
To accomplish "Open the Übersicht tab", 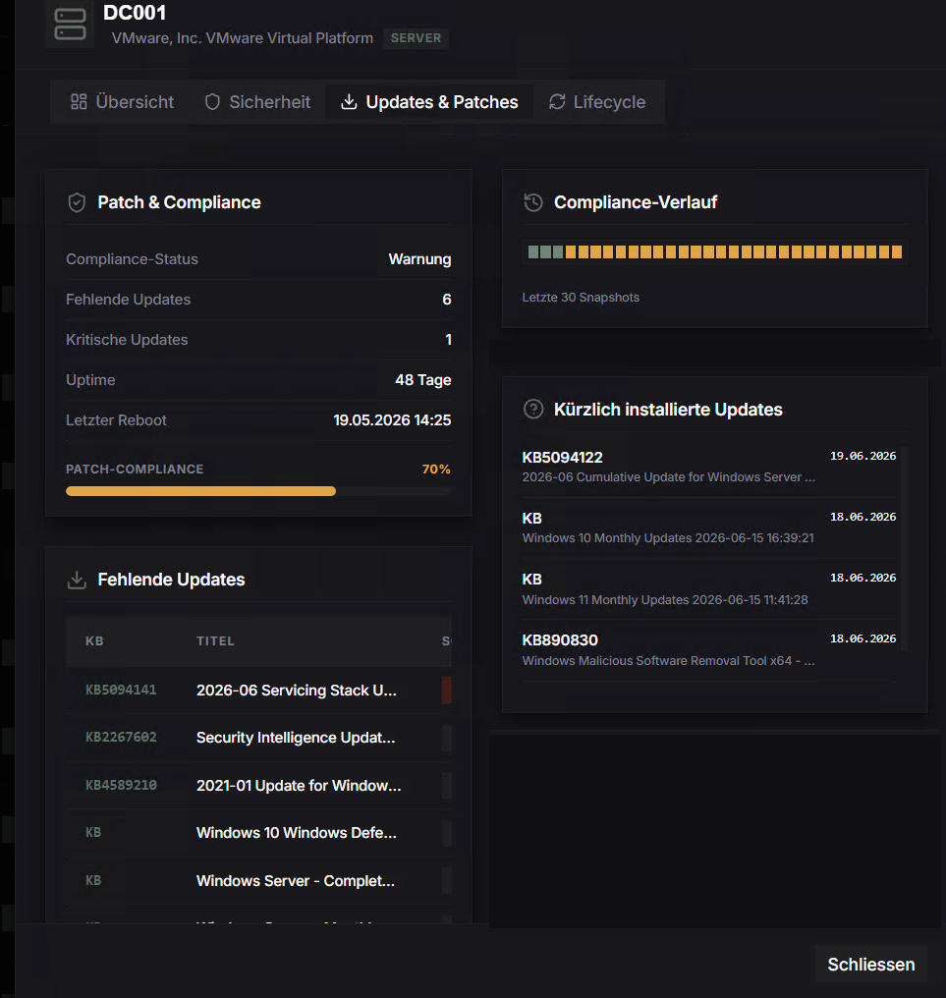I will (122, 102).
